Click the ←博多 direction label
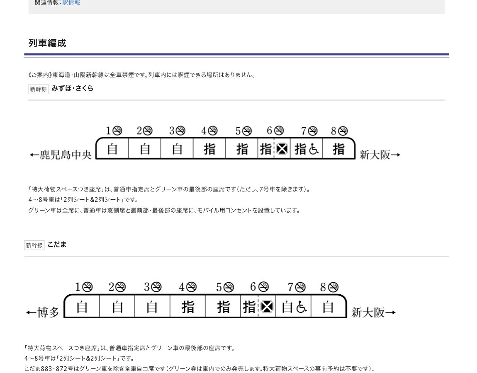477x373 pixels. [43, 312]
